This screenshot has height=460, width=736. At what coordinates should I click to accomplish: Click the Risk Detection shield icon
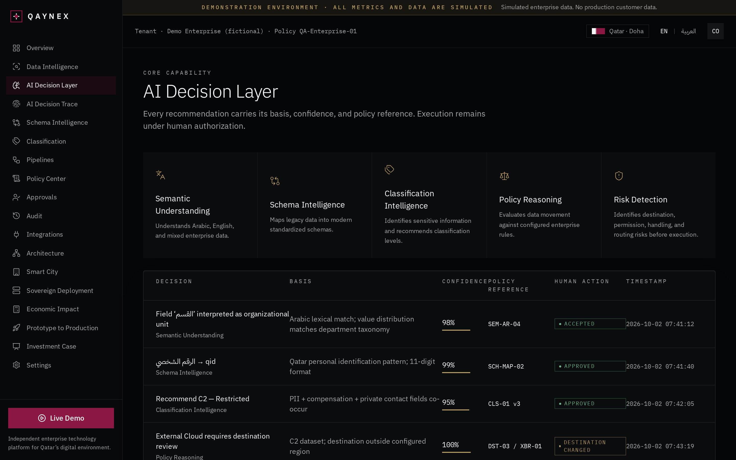coord(619,176)
